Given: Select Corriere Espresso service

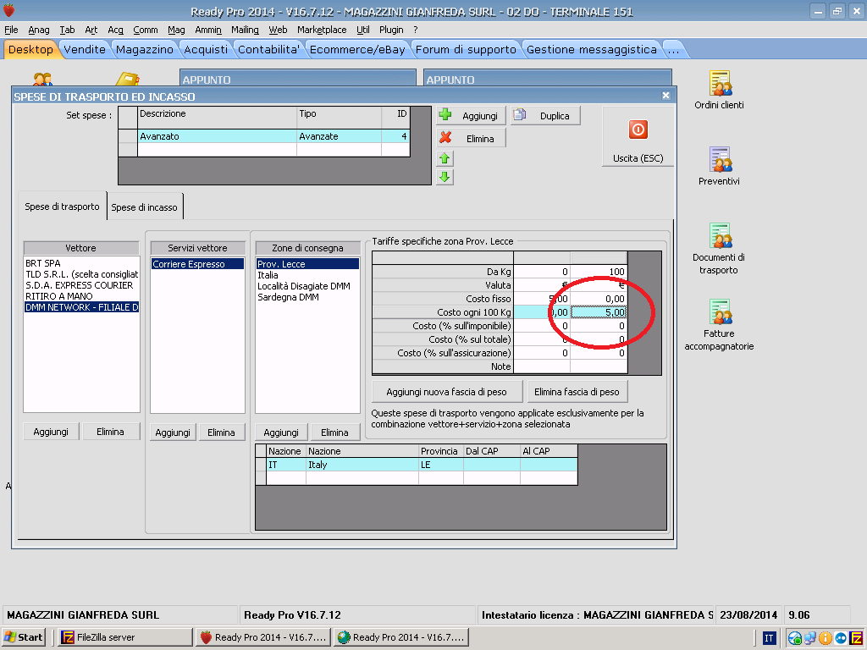Looking at the screenshot, I should pyautogui.click(x=197, y=264).
